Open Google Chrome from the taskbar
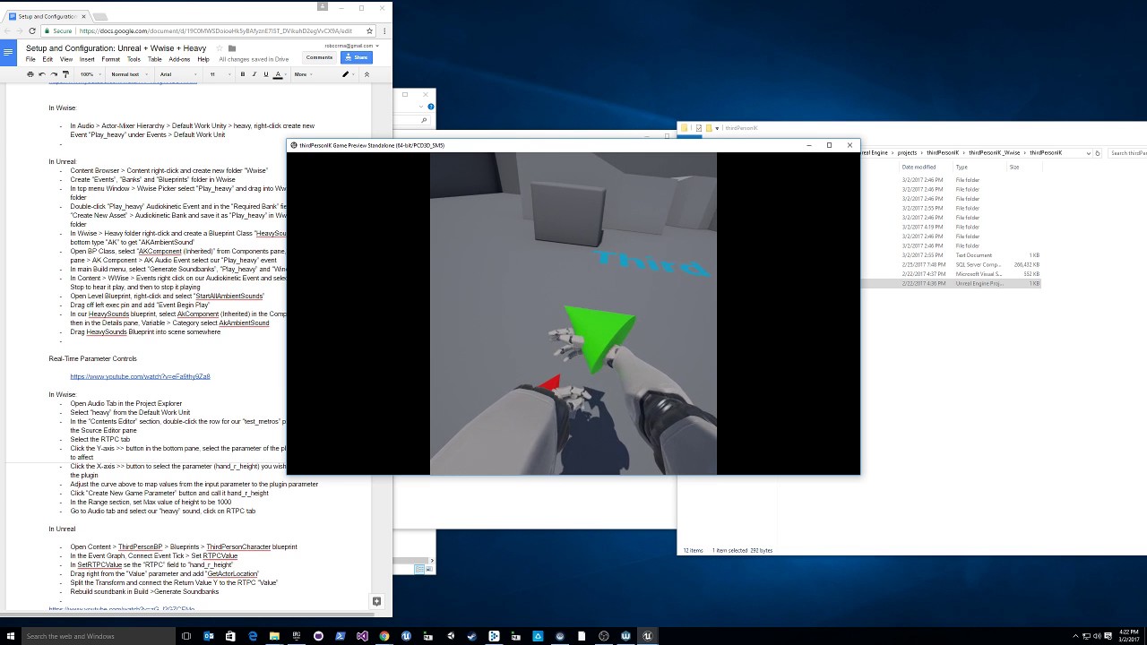This screenshot has width=1147, height=645. coord(384,636)
